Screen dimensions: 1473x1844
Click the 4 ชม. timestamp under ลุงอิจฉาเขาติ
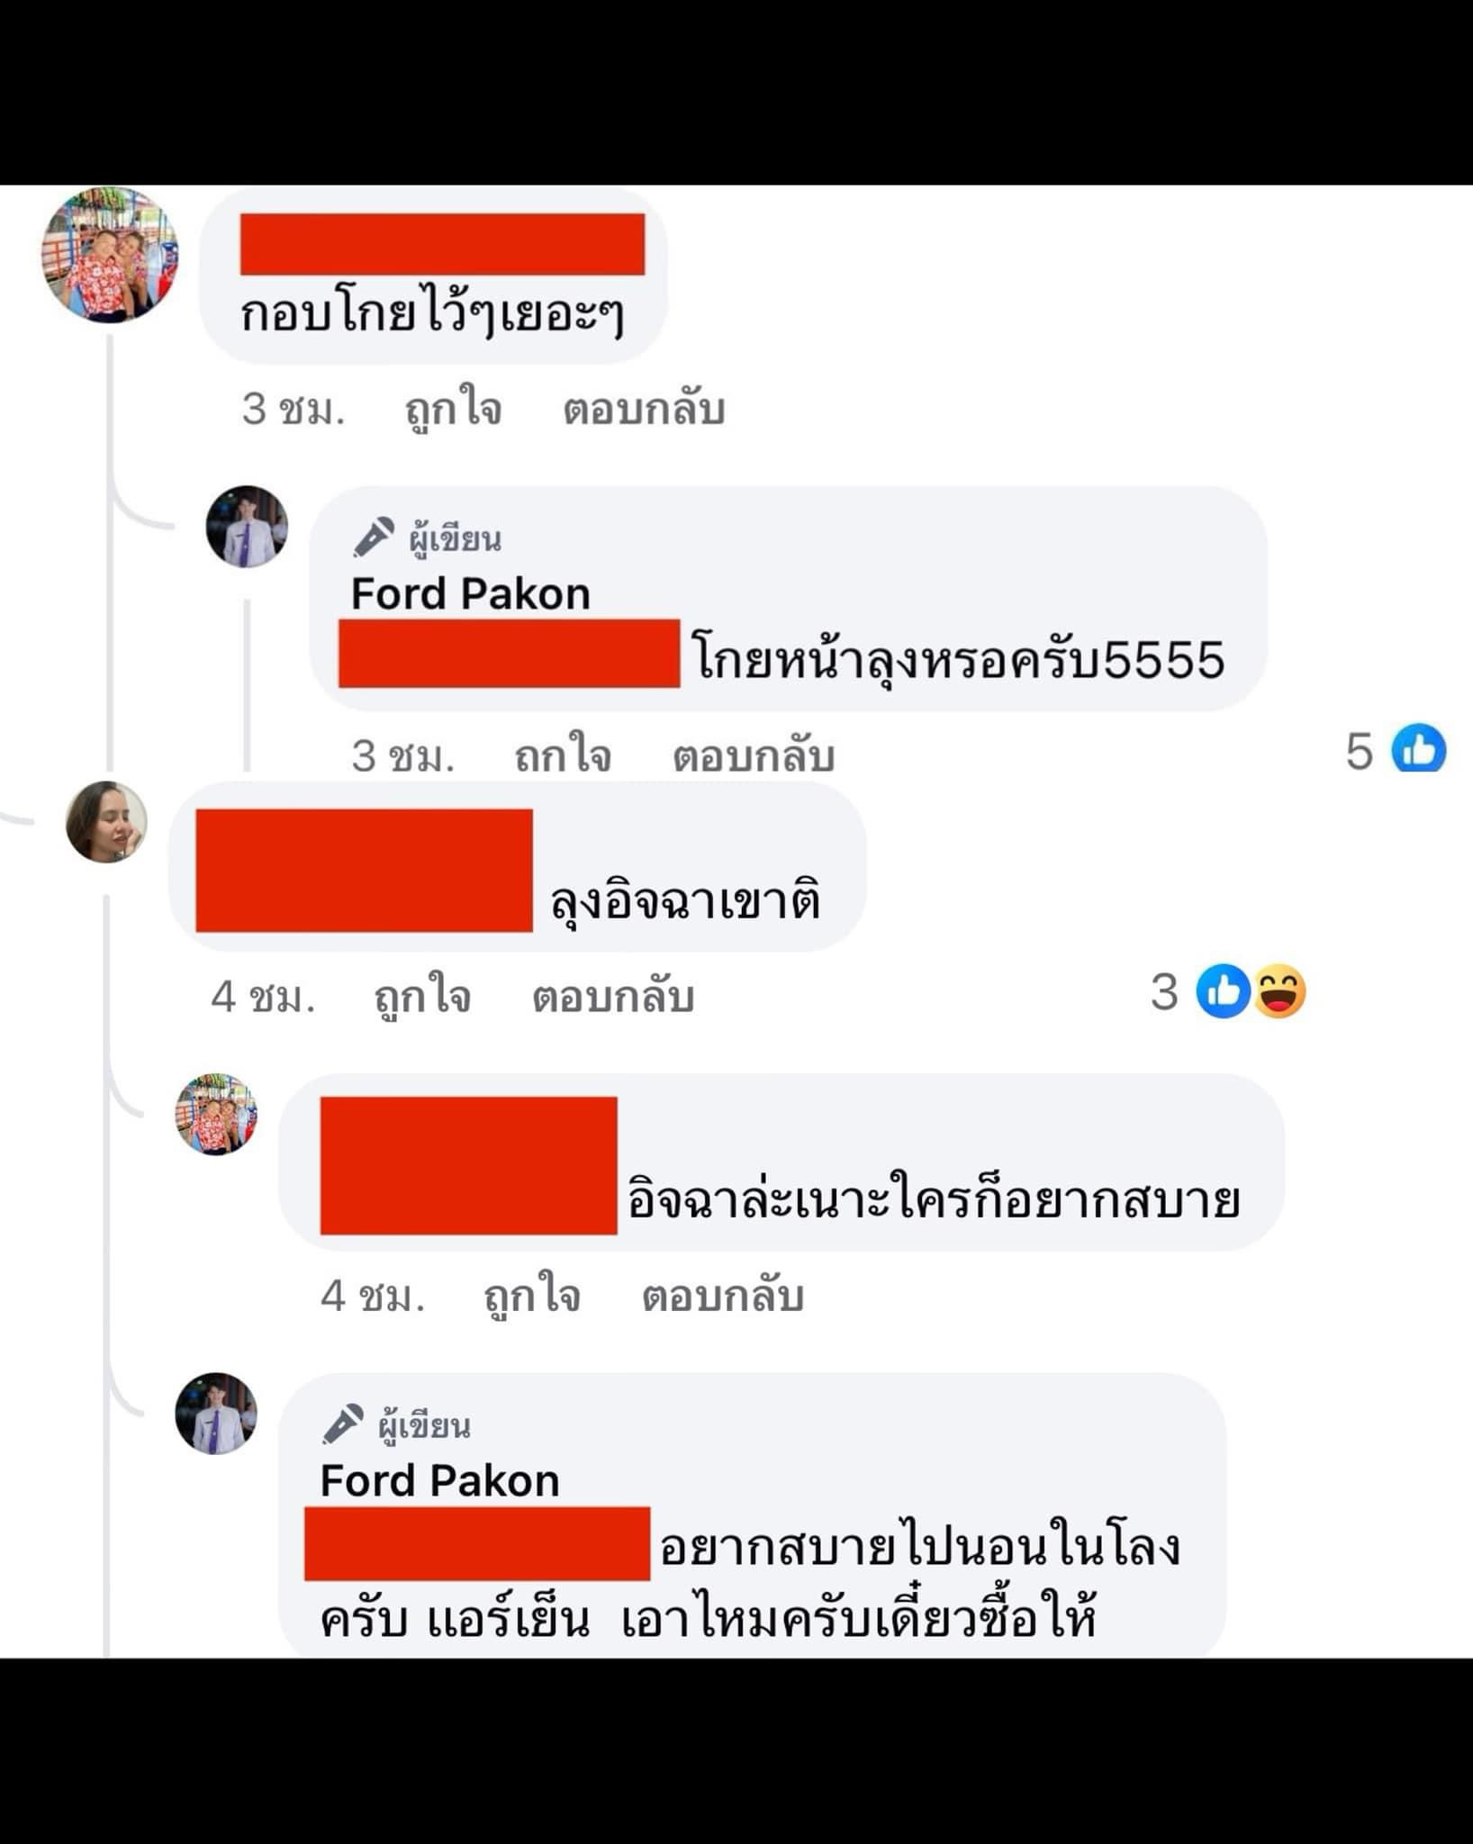(x=263, y=998)
